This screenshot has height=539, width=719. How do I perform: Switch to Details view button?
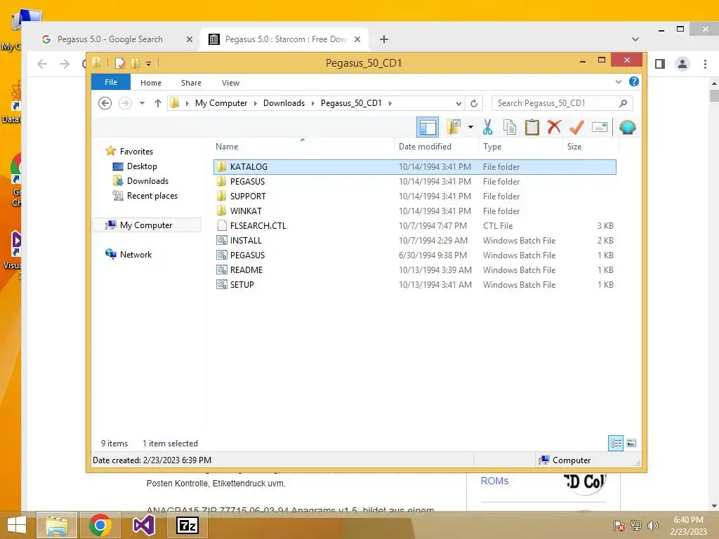615,444
